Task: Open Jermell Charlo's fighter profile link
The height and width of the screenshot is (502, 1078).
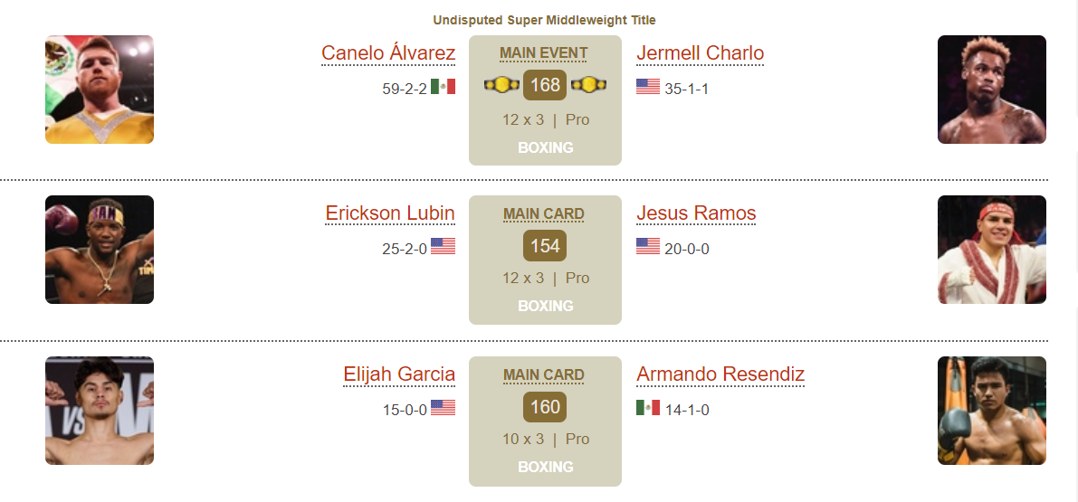Action: click(700, 52)
